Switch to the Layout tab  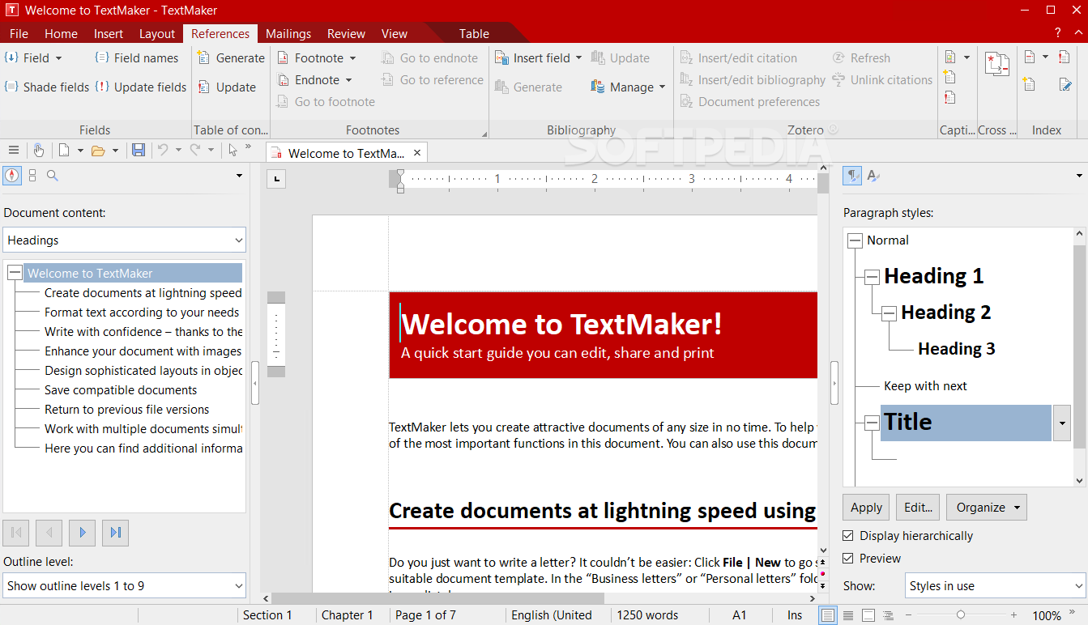tap(157, 34)
